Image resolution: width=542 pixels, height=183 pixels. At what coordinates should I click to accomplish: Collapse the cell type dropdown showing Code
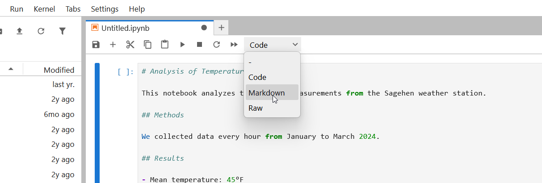[273, 45]
